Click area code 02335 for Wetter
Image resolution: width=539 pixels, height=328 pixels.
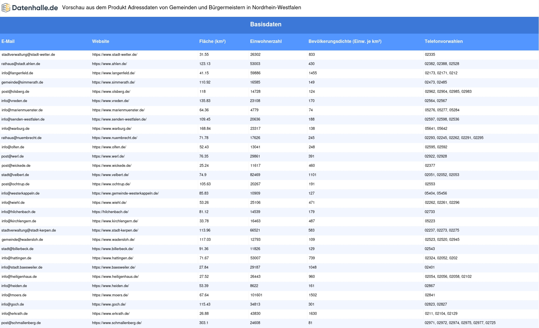(430, 55)
